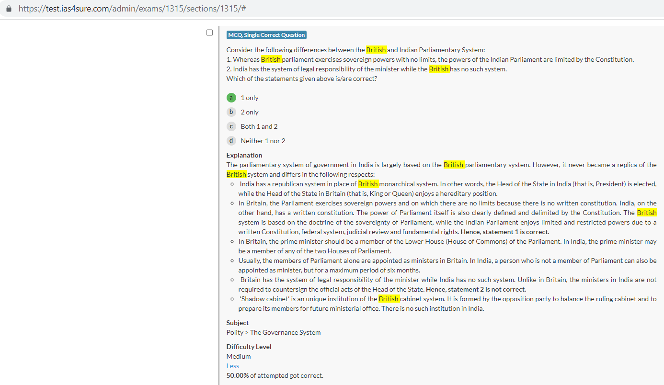Click the padlock icon in the address bar
This screenshot has height=385, width=664.
(x=9, y=9)
